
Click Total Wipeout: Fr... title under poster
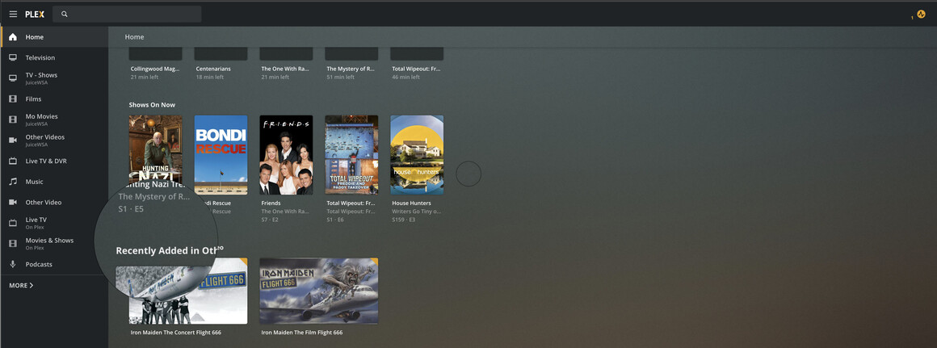(351, 203)
